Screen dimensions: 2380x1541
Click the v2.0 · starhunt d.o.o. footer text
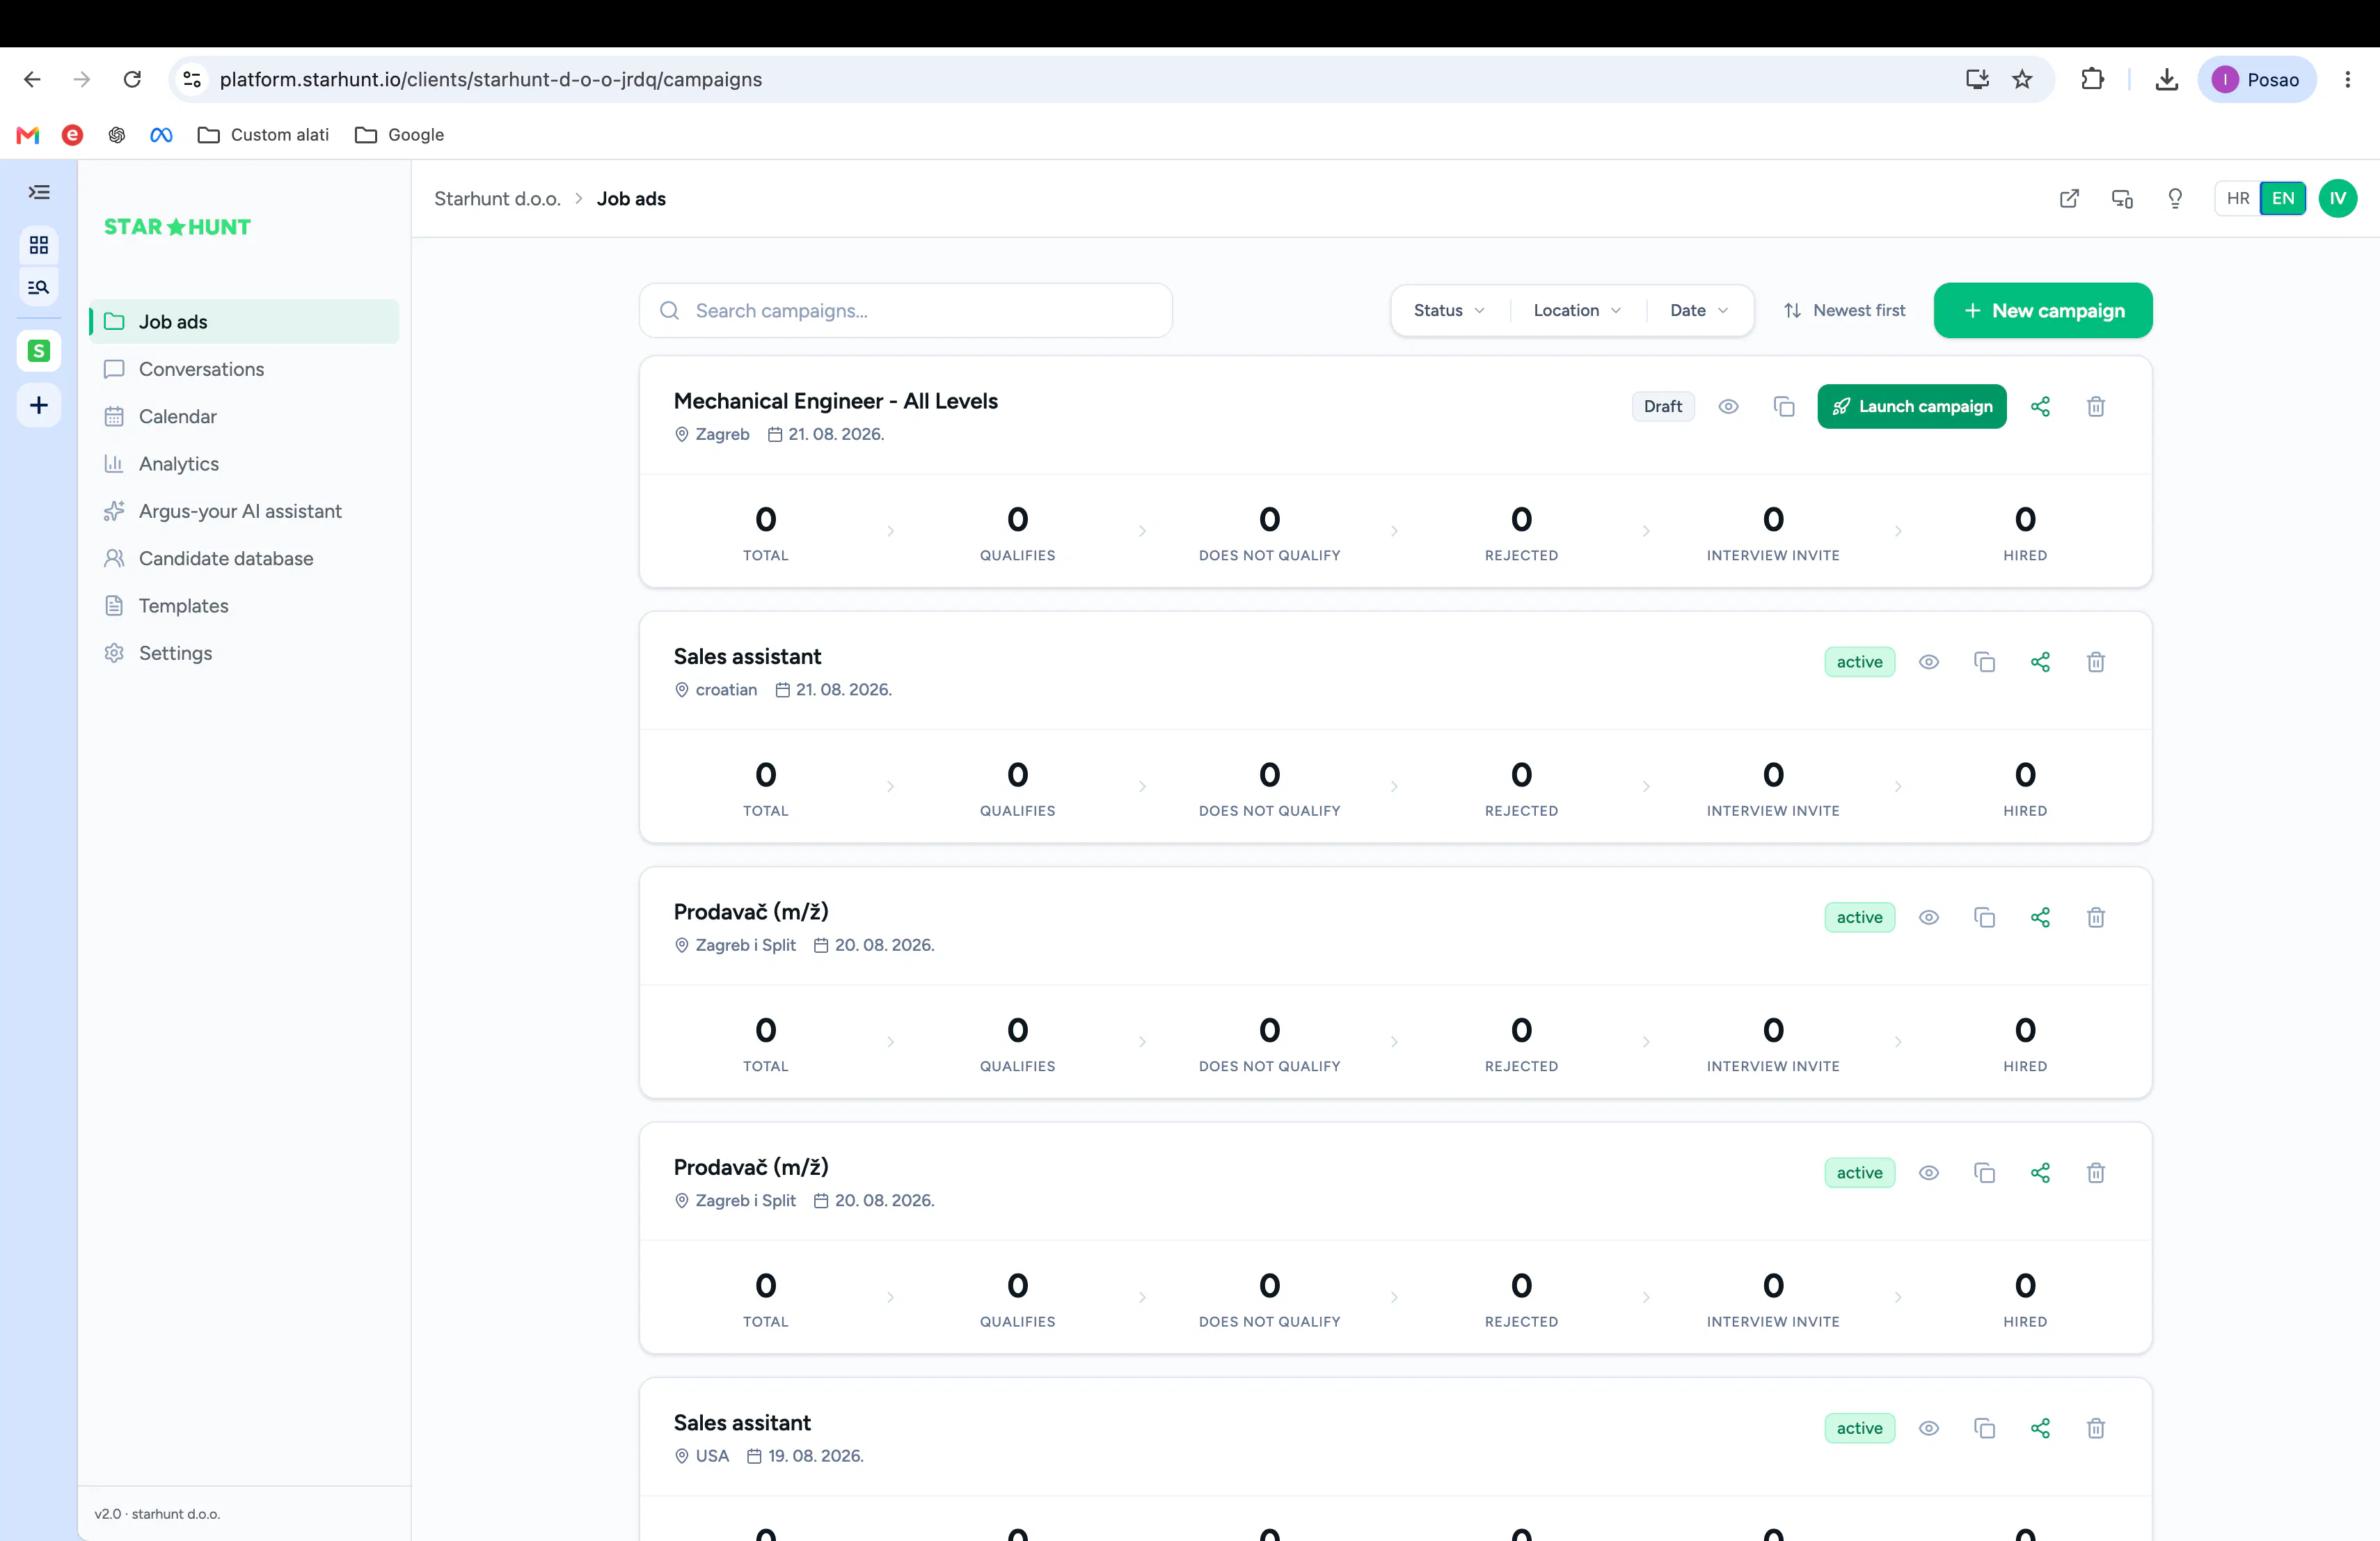click(x=157, y=1514)
